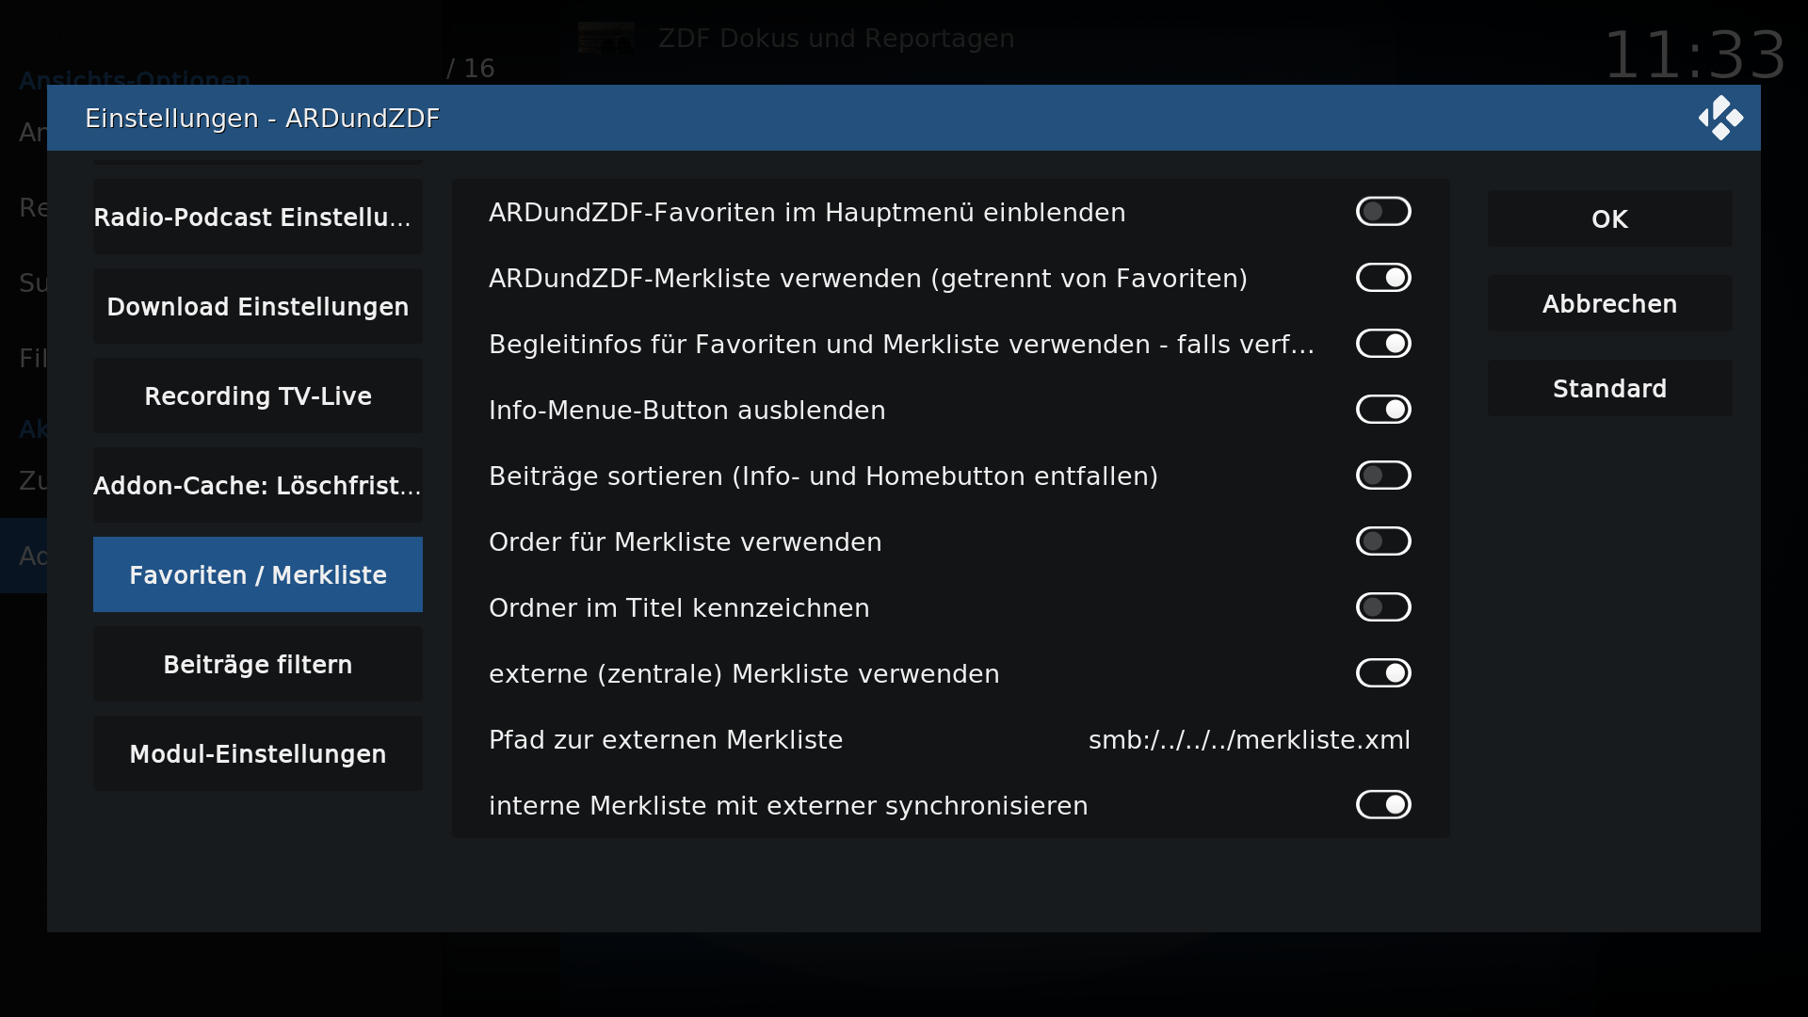Select Download Einstellungen category
The width and height of the screenshot is (1808, 1017).
[258, 306]
